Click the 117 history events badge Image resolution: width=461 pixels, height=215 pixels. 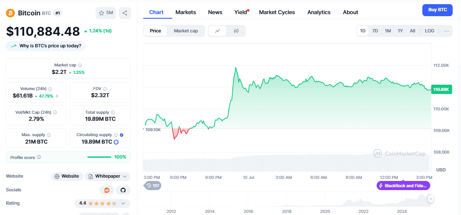(x=153, y=186)
